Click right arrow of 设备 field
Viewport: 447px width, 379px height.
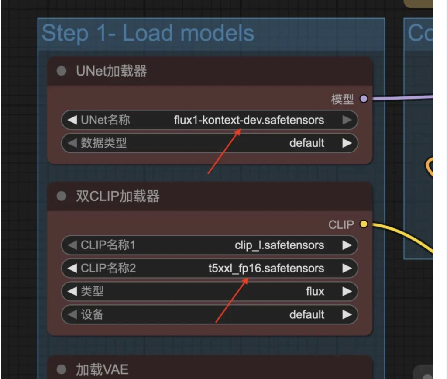click(x=347, y=314)
